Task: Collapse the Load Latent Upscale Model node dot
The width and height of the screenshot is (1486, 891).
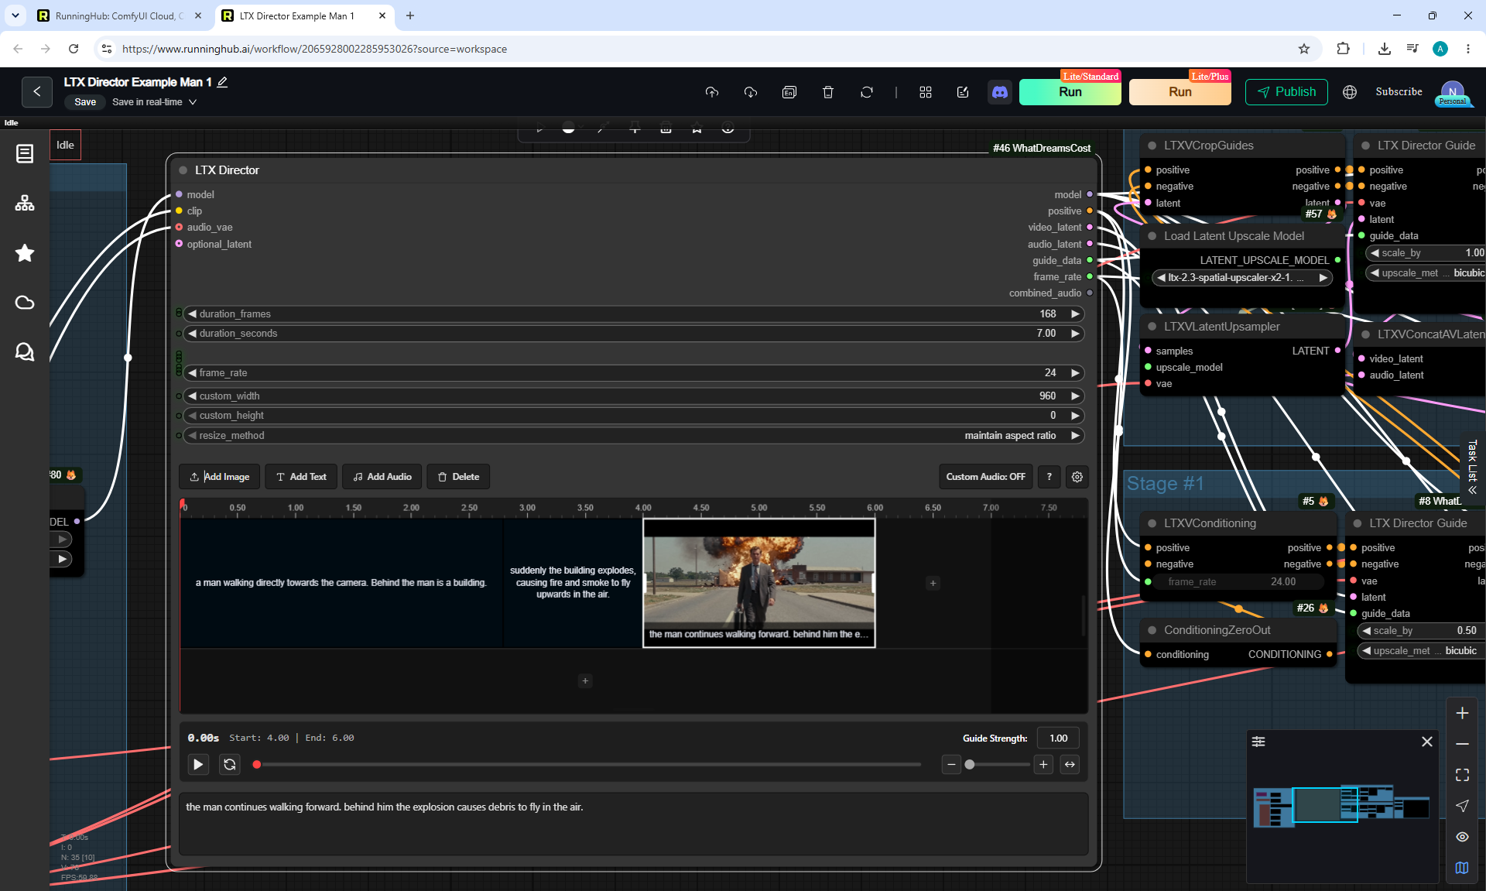Action: pos(1152,236)
